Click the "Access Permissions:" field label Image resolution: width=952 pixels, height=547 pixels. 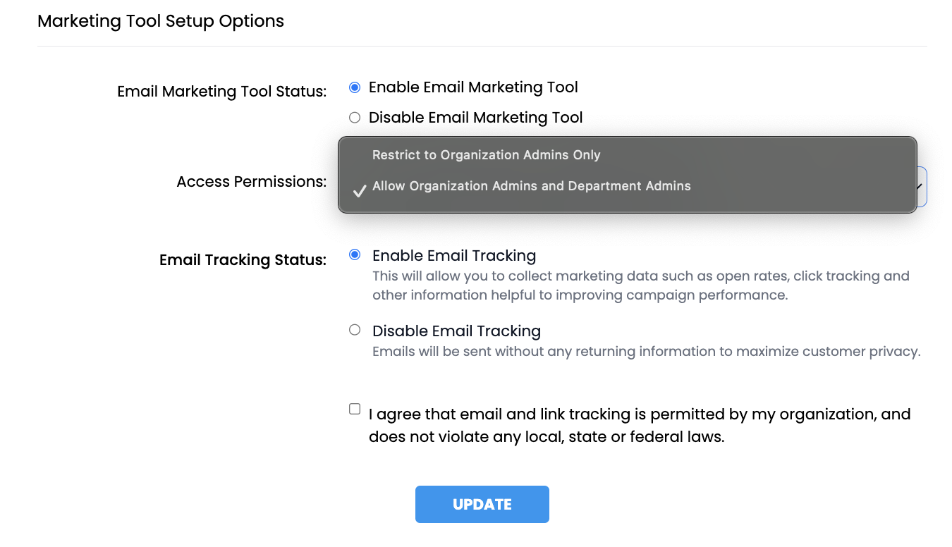click(251, 182)
